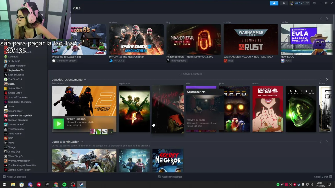335x188 pixels.
Task: Select Schedule I in the library list
Action: (x=14, y=57)
